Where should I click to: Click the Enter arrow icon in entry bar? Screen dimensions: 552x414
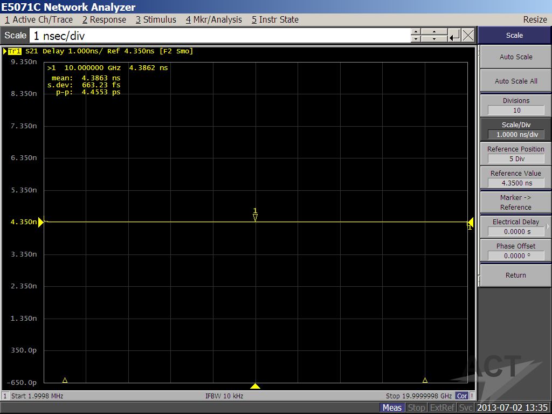pyautogui.click(x=455, y=36)
